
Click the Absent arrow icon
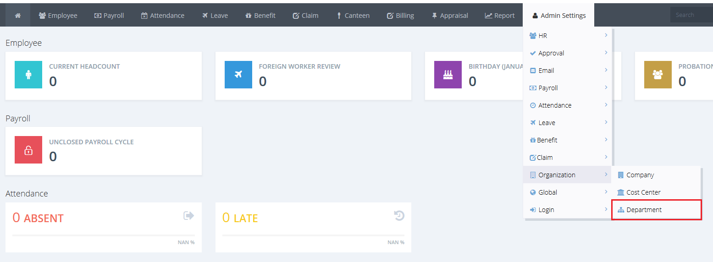pyautogui.click(x=188, y=216)
